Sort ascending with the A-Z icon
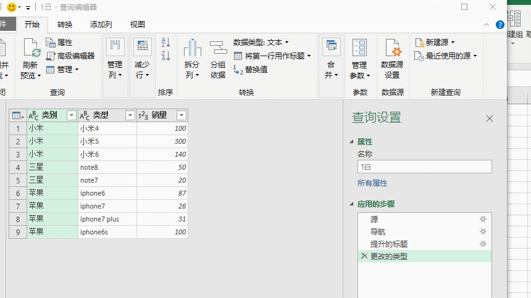Image resolution: width=531 pixels, height=298 pixels. [165, 43]
